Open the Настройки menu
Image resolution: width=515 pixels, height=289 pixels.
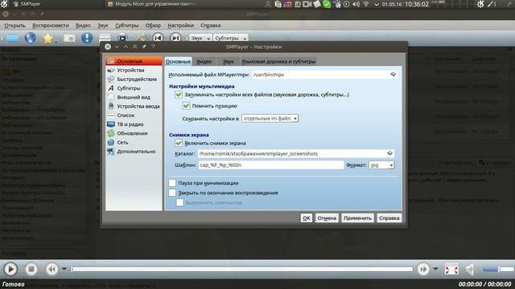[180, 25]
